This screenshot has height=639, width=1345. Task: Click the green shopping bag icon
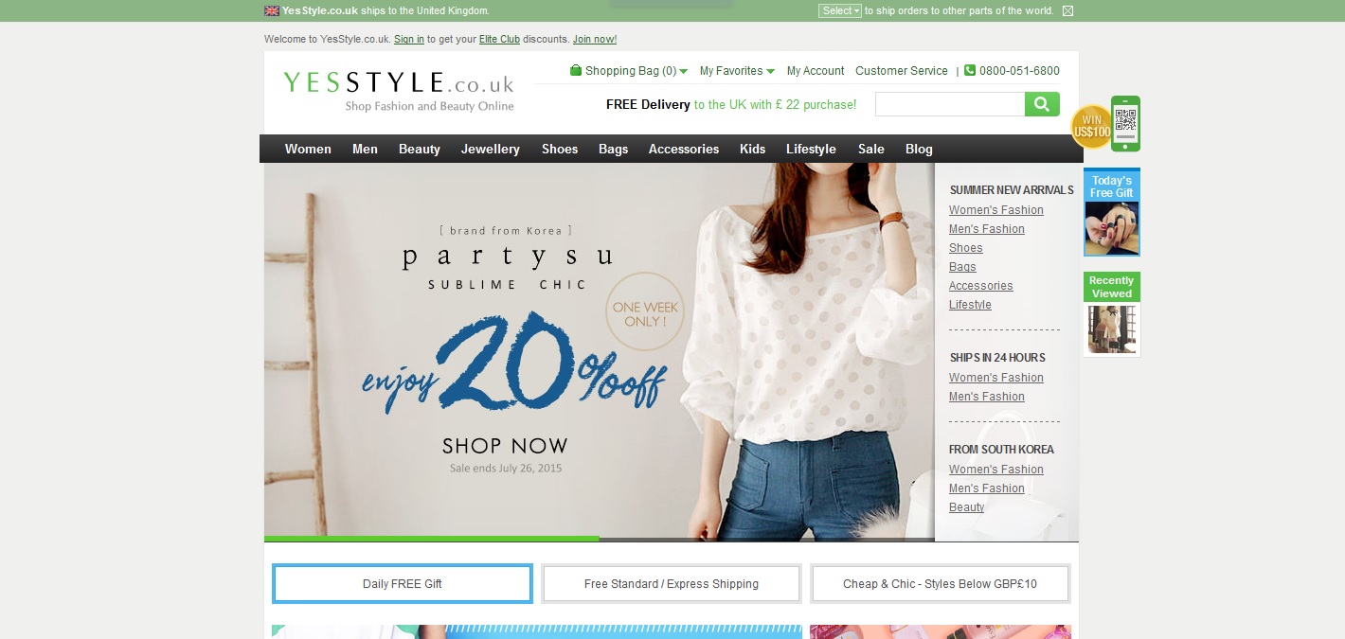576,70
